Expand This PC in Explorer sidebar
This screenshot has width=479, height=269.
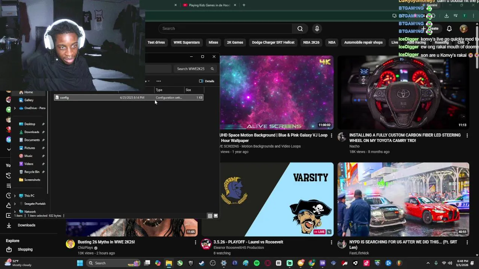tap(15, 196)
